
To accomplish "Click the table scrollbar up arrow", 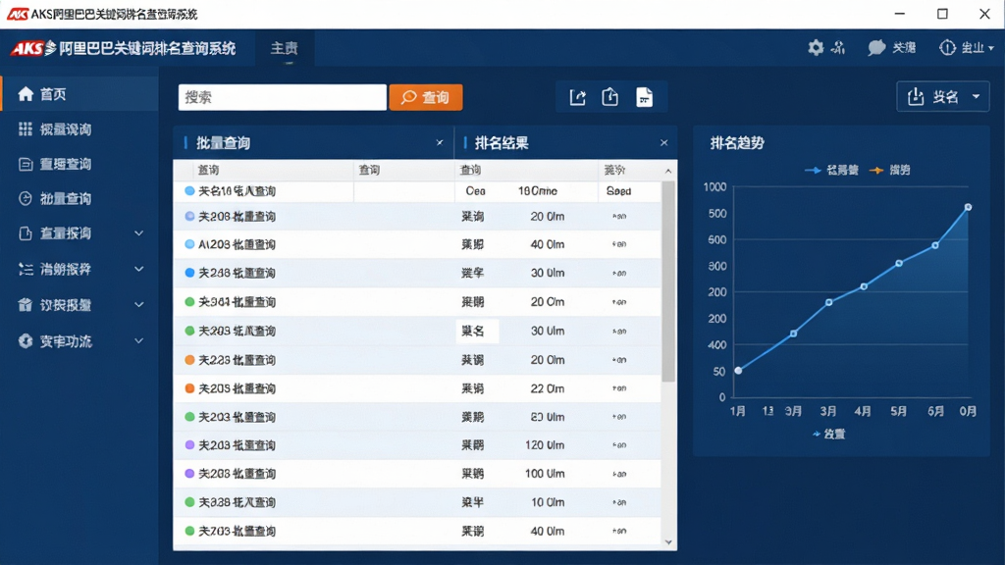I will (x=668, y=171).
